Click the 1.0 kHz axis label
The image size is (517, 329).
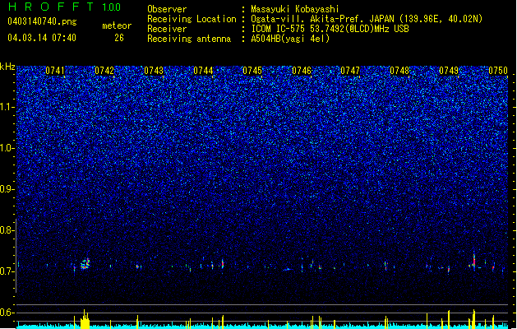(x=7, y=148)
